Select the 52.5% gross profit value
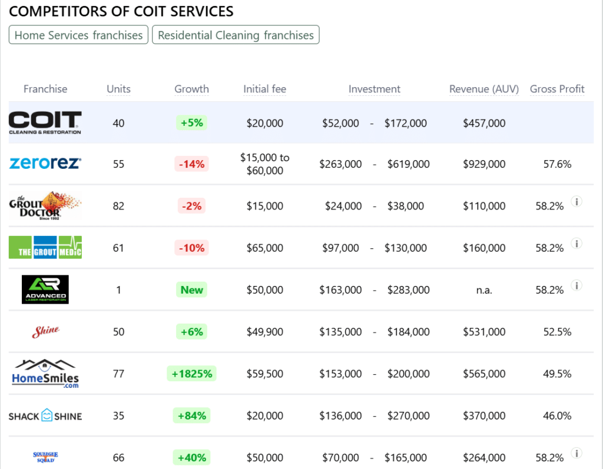 point(557,332)
